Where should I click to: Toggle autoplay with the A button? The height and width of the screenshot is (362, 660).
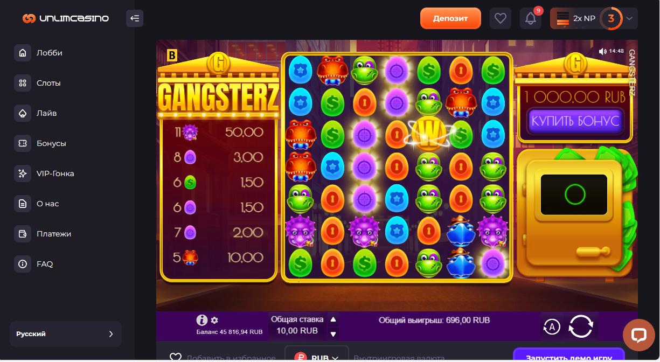tap(552, 326)
